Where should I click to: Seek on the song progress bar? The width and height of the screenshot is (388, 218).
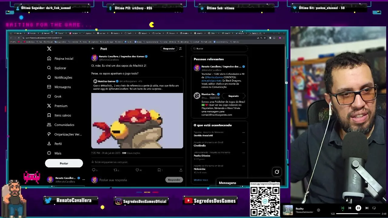pyautogui.click(x=358, y=214)
